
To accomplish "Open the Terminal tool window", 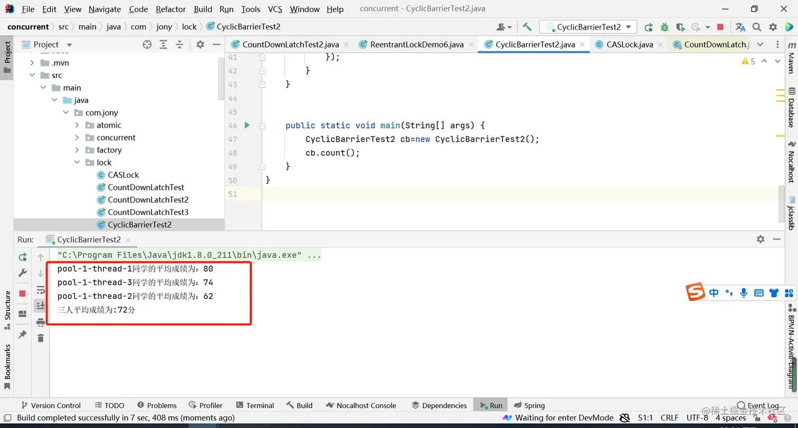I will (255, 405).
